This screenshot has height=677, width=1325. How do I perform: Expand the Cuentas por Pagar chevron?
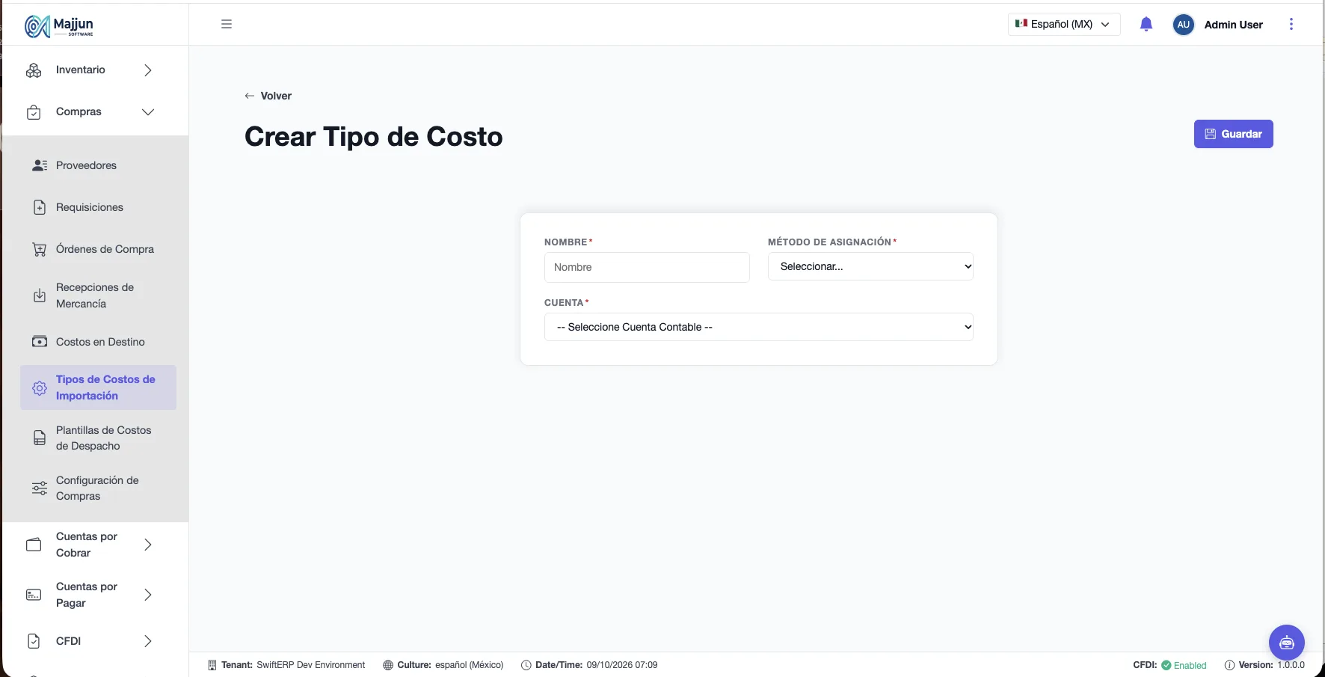pos(148,595)
